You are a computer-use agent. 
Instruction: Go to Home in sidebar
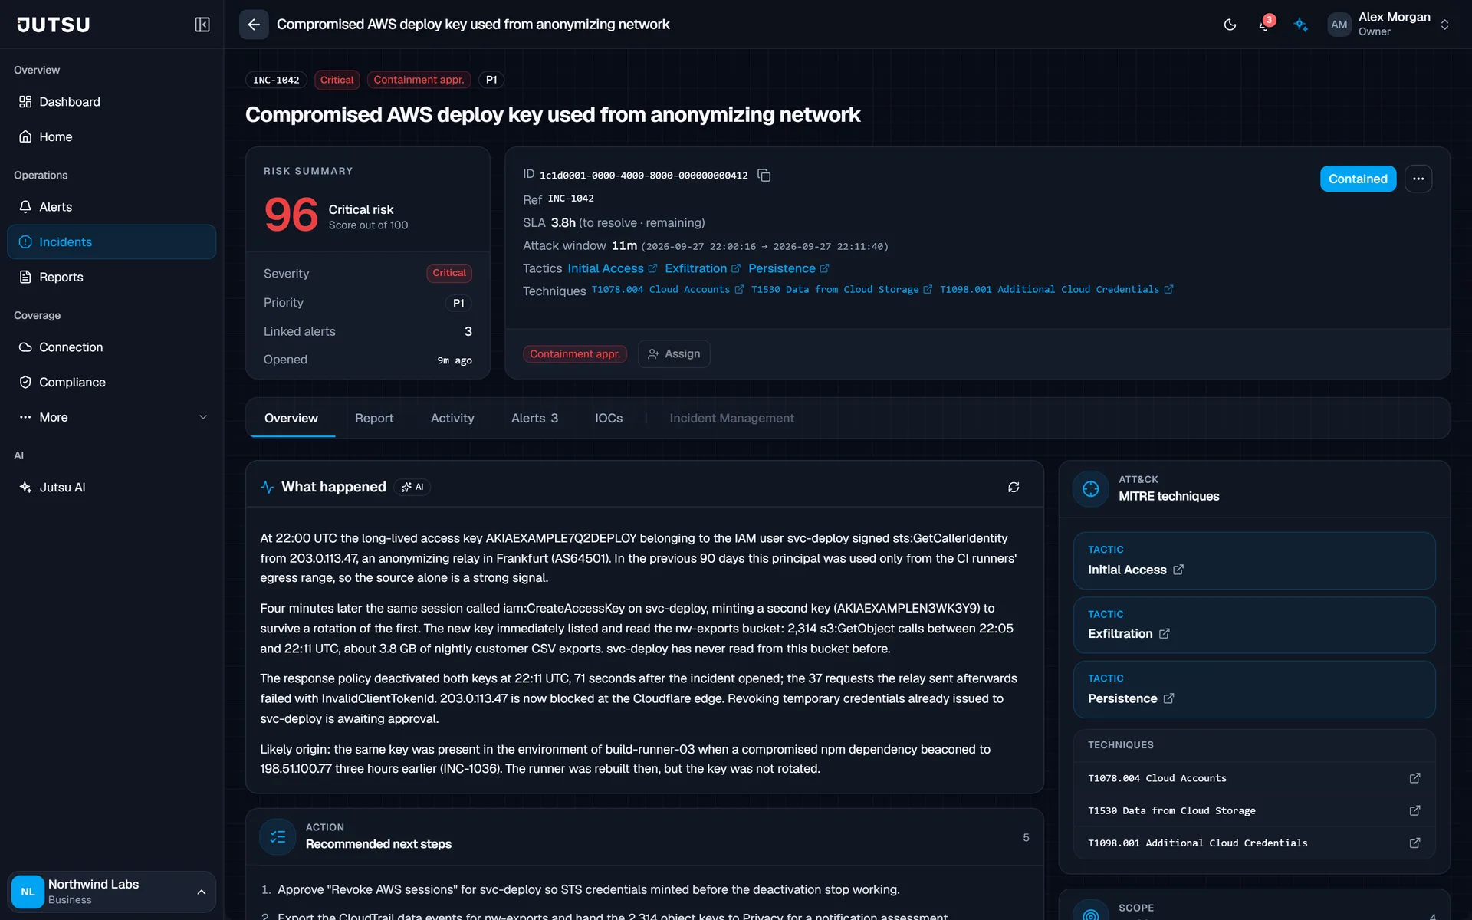tap(112, 136)
